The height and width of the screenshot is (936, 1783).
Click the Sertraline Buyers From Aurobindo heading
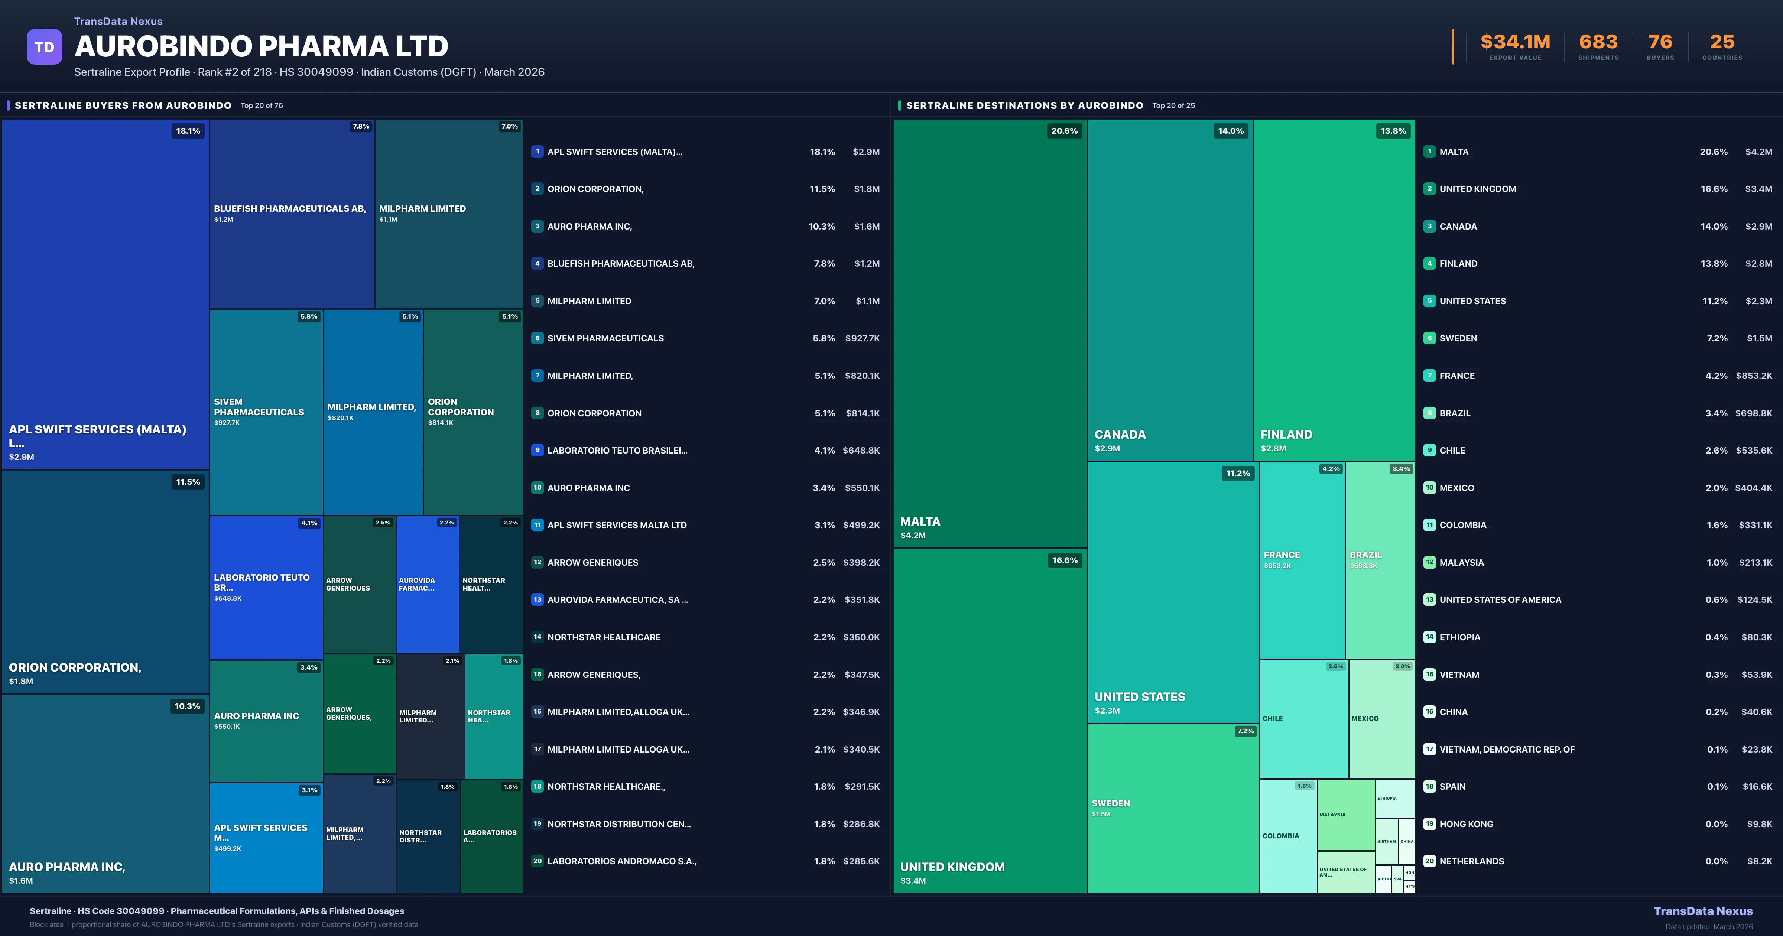tap(123, 105)
